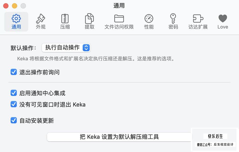Viewport: 239px width, 152px height.
Task: Open 文件访问权限 folder icon
Action: (x=119, y=19)
